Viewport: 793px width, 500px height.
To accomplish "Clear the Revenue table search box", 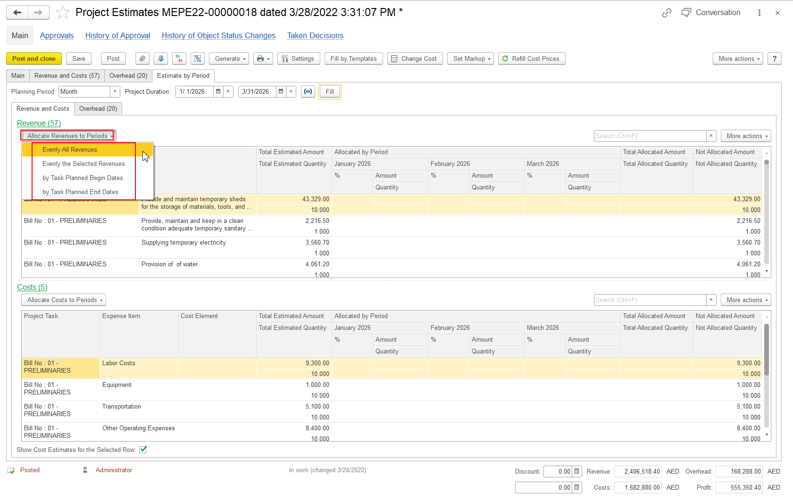I will click(x=711, y=136).
